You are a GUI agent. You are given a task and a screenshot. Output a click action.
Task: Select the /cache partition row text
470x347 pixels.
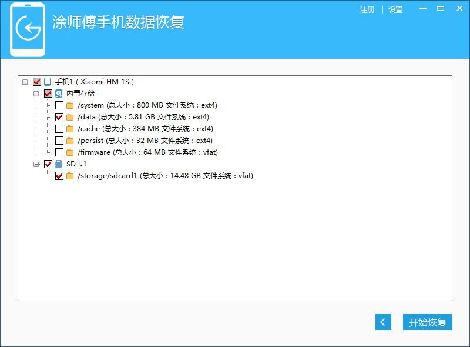pos(145,129)
